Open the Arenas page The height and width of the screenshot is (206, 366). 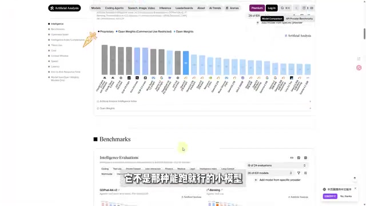pos(232,8)
